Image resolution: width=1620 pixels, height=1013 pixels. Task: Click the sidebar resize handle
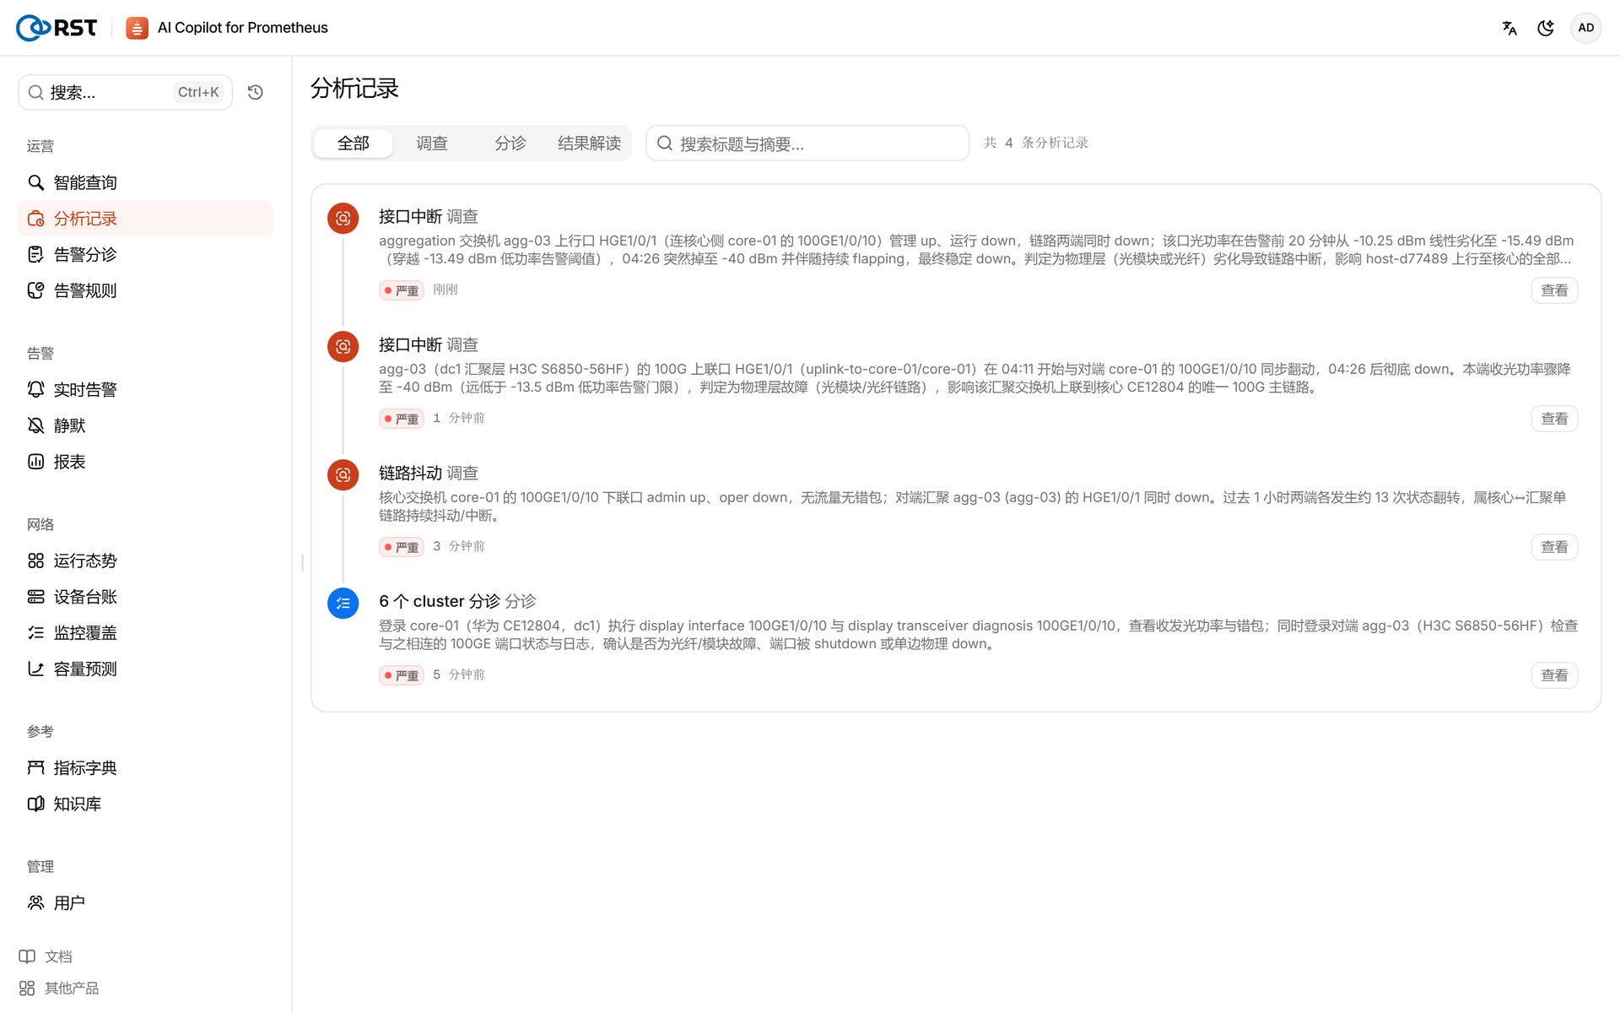pyautogui.click(x=302, y=562)
